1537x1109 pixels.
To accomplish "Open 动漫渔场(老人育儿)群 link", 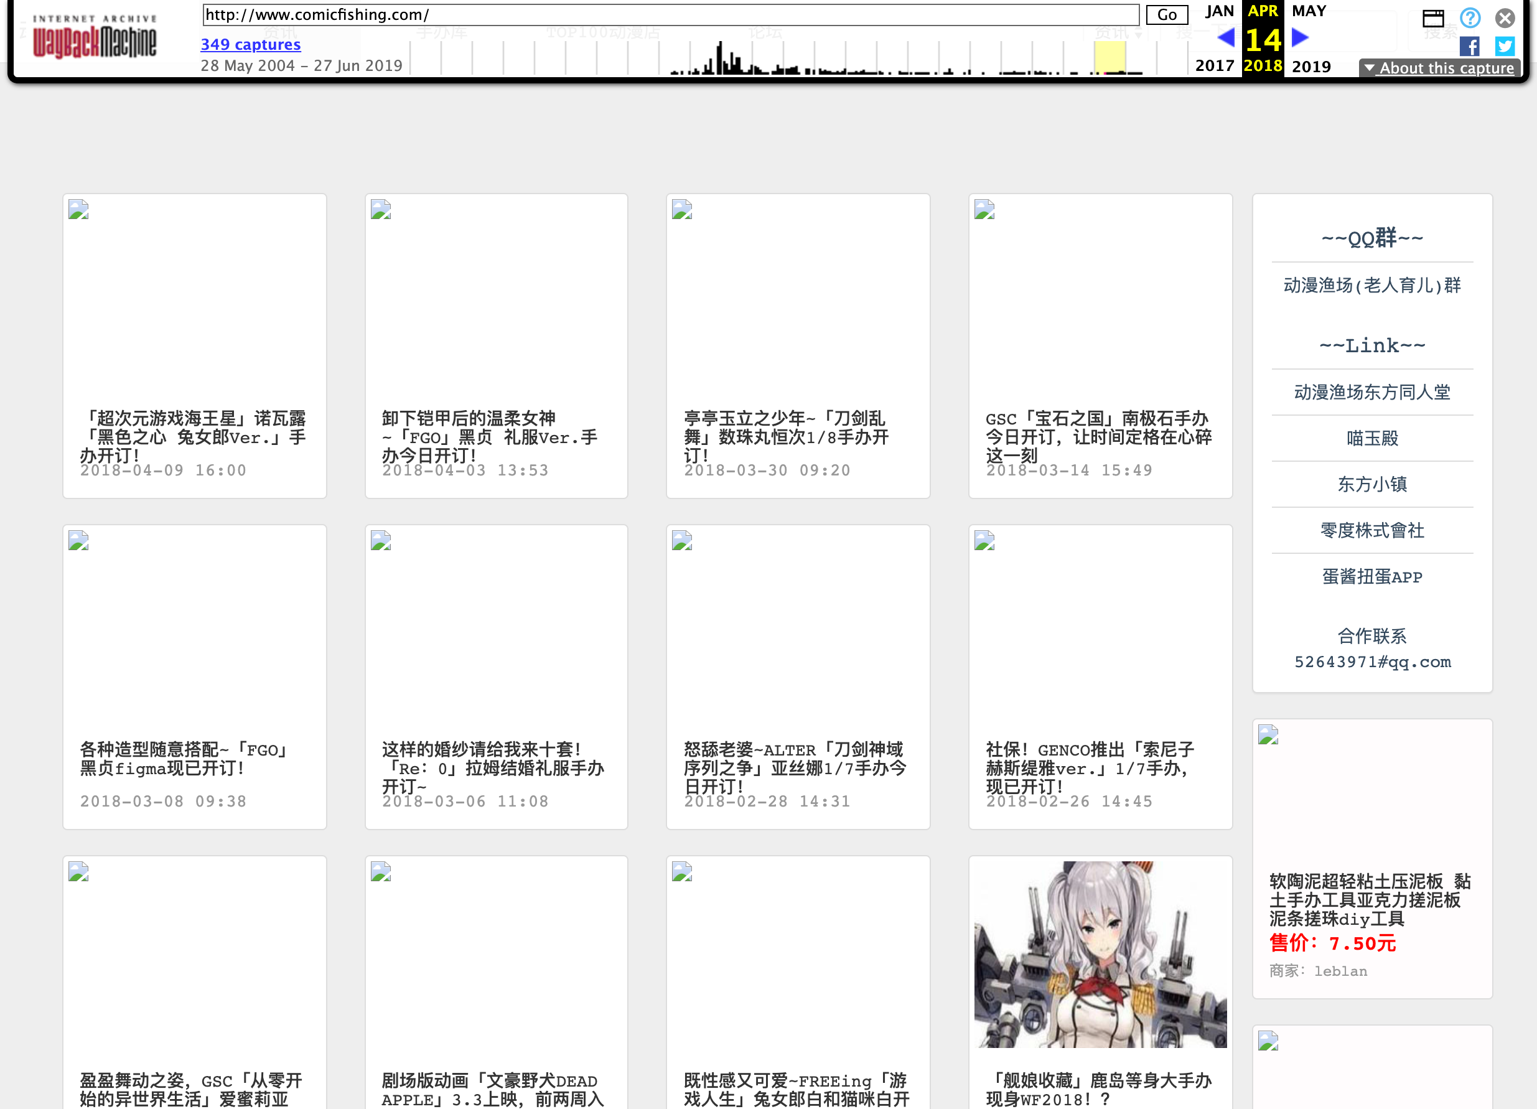I will (1372, 286).
